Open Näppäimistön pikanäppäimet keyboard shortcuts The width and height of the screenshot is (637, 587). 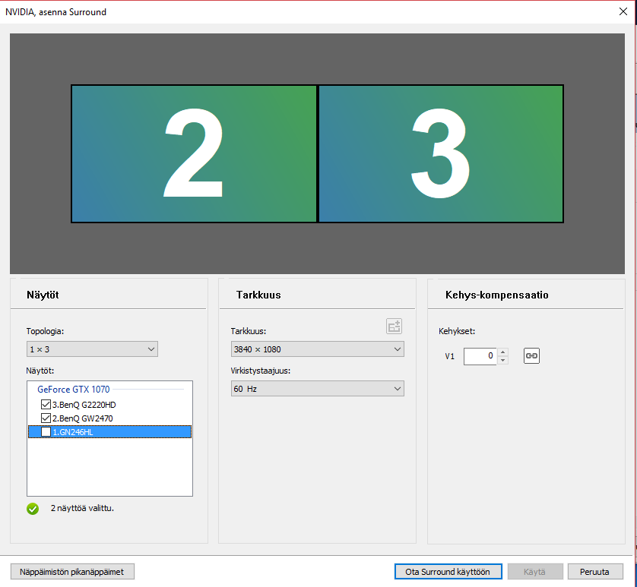[x=72, y=572]
